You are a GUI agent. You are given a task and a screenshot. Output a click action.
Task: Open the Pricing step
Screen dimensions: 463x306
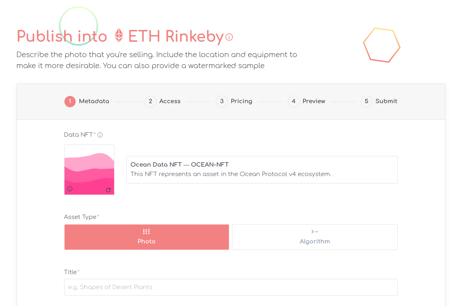[234, 101]
